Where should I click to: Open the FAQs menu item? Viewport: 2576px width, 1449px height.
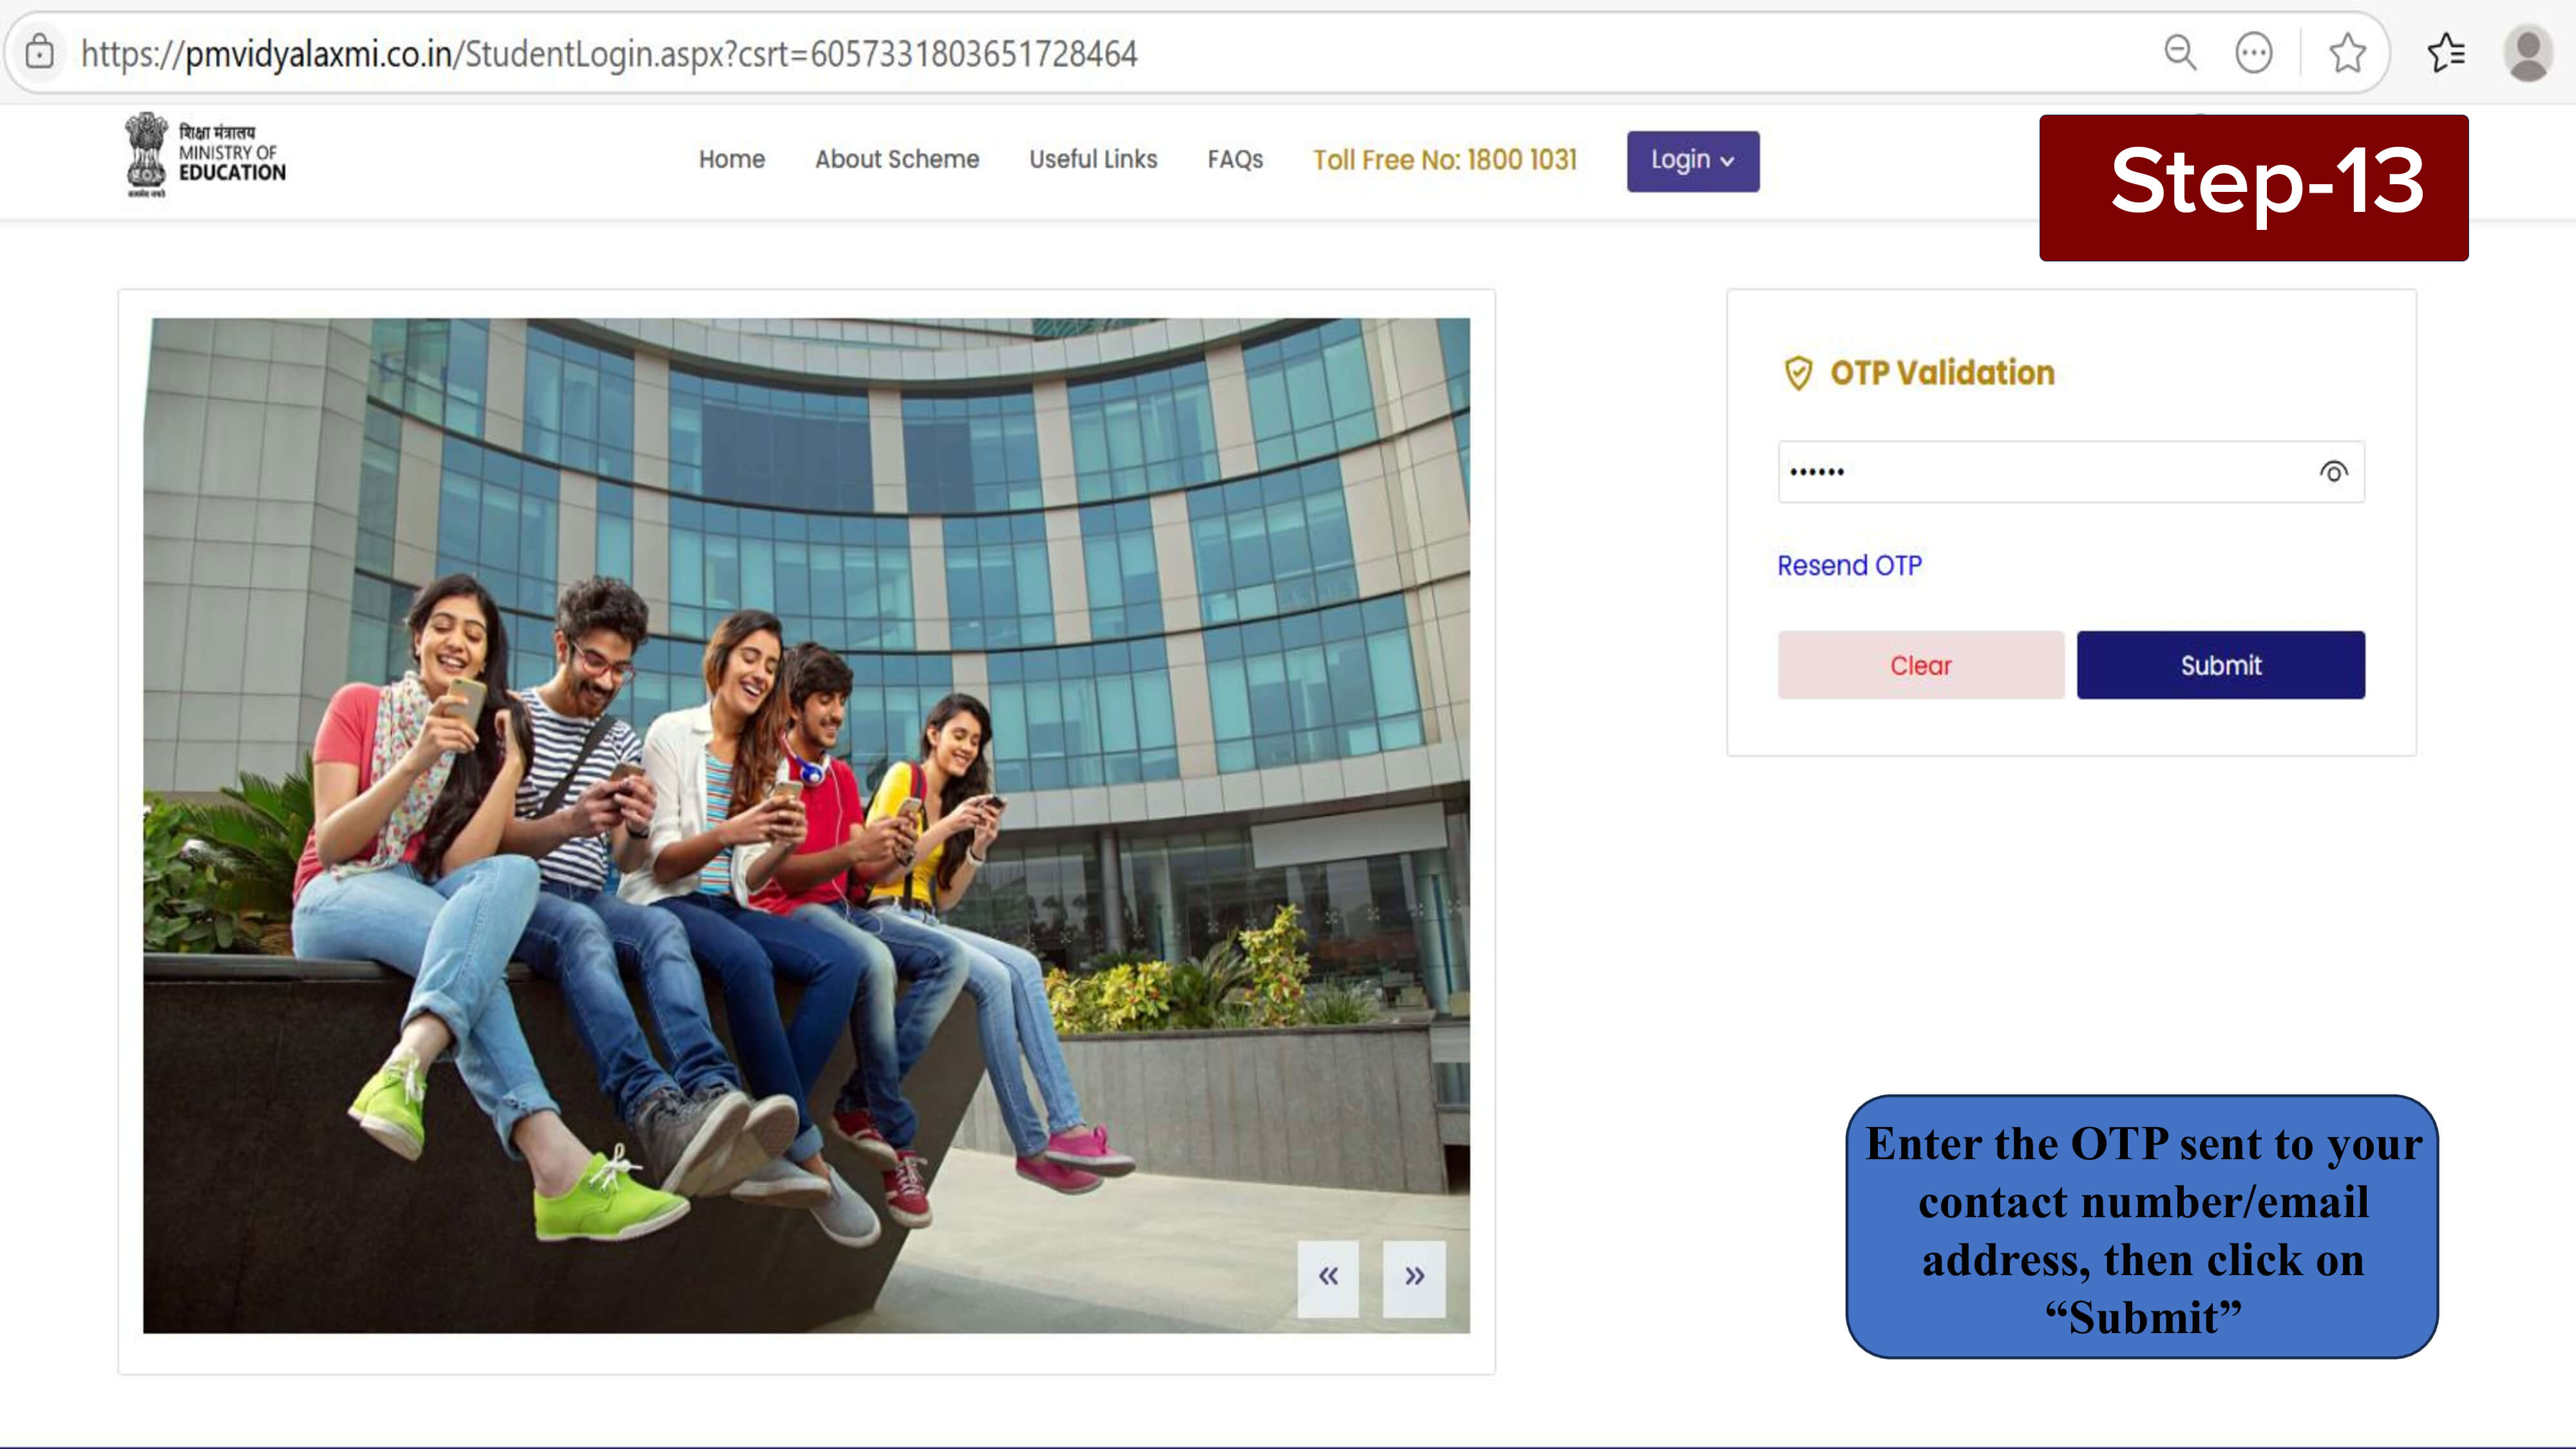click(1235, 159)
